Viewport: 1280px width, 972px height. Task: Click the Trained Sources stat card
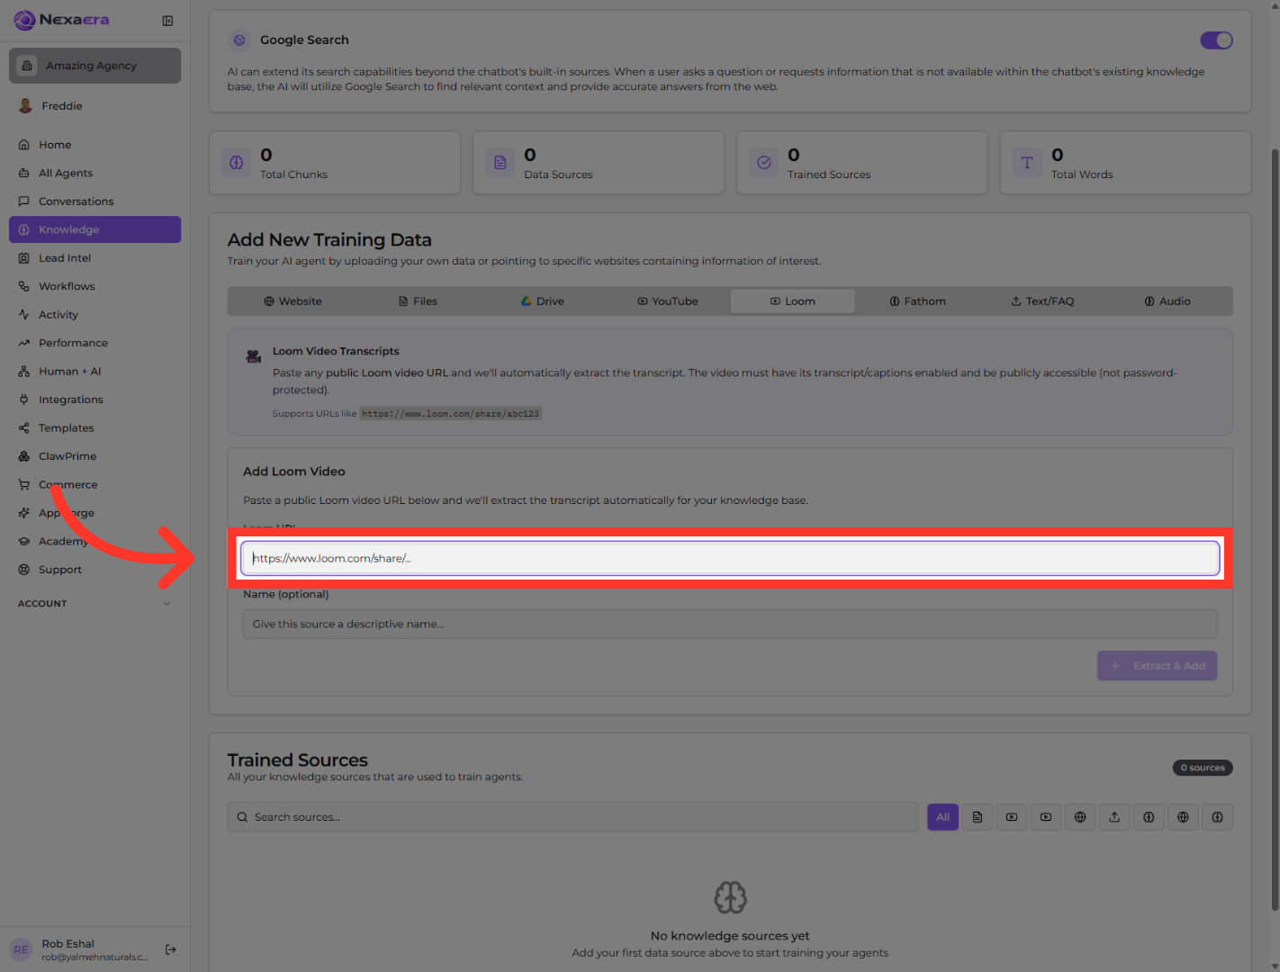click(861, 163)
